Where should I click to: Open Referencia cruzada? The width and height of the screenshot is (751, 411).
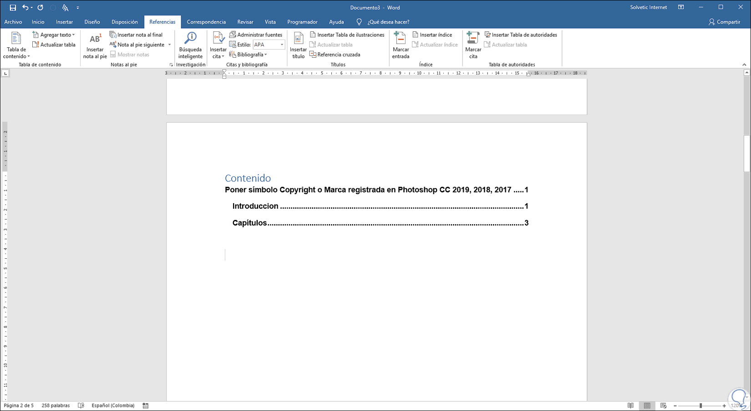[335, 55]
